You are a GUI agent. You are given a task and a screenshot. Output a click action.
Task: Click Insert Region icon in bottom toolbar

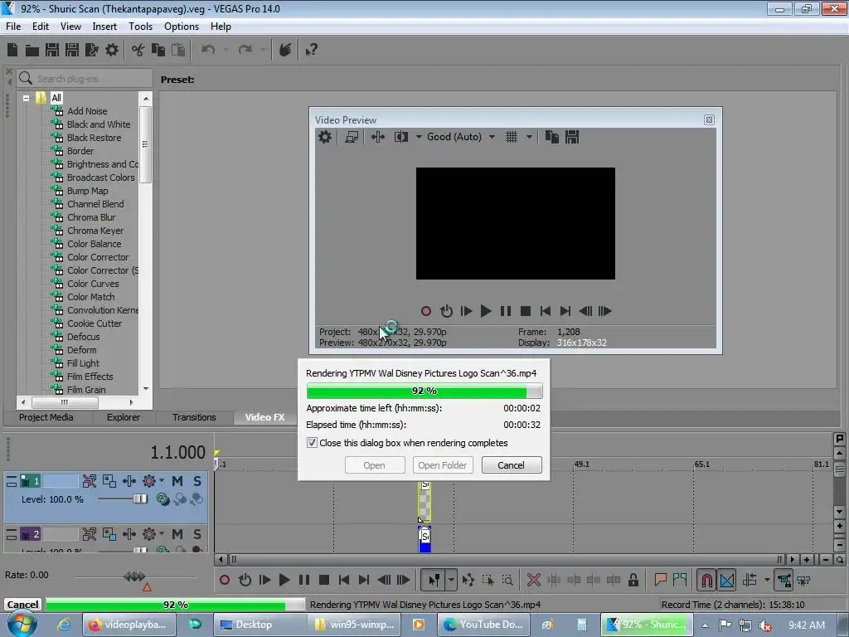tap(680, 580)
